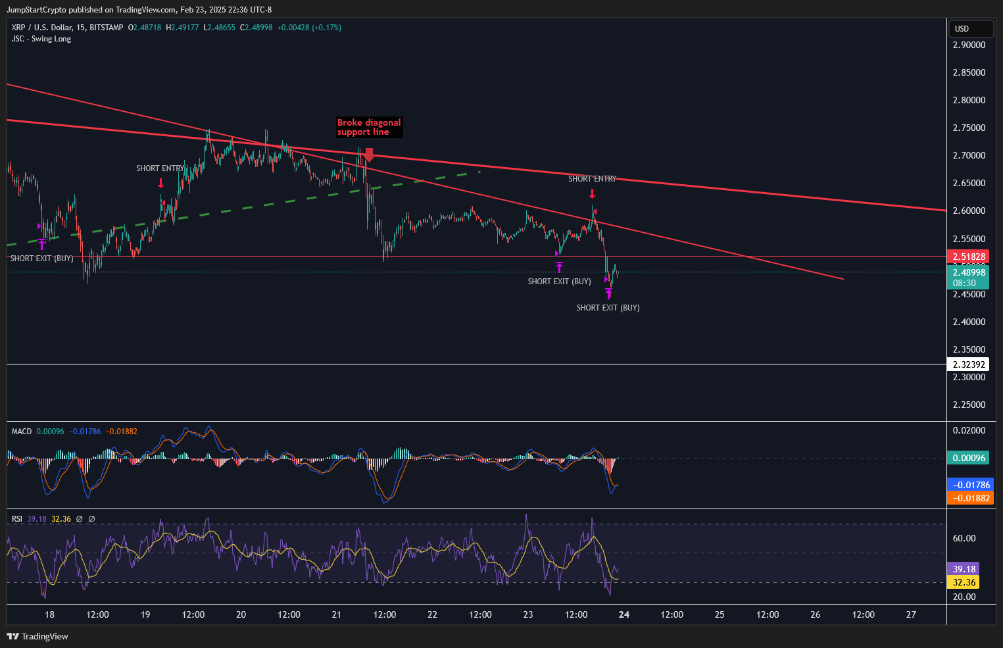This screenshot has height=648, width=1003.
Task: Click the MACD indicator title
Action: [x=22, y=432]
